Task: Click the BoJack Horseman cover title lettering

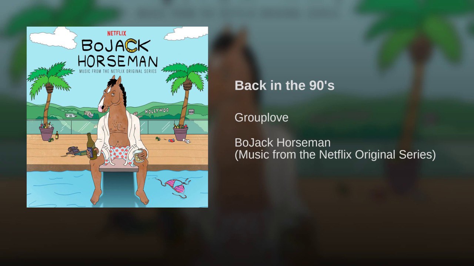Action: (x=120, y=53)
